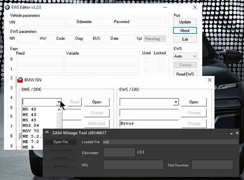Screen dimensions: 244x180
Task: Click the key 0 Variable field
Action: [101, 60]
